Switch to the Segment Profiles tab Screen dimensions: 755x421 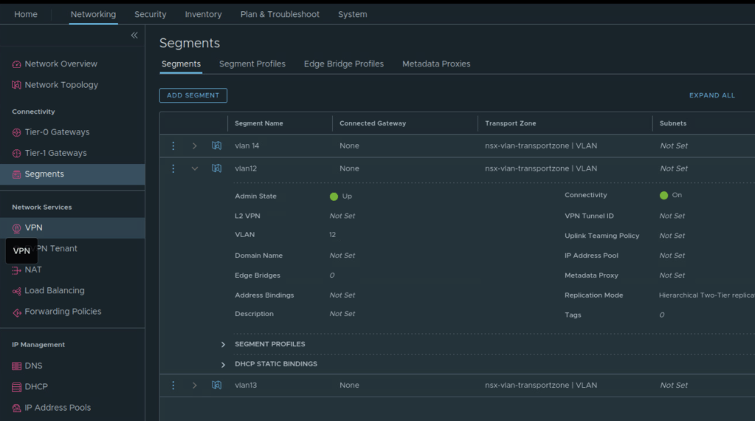(x=252, y=64)
